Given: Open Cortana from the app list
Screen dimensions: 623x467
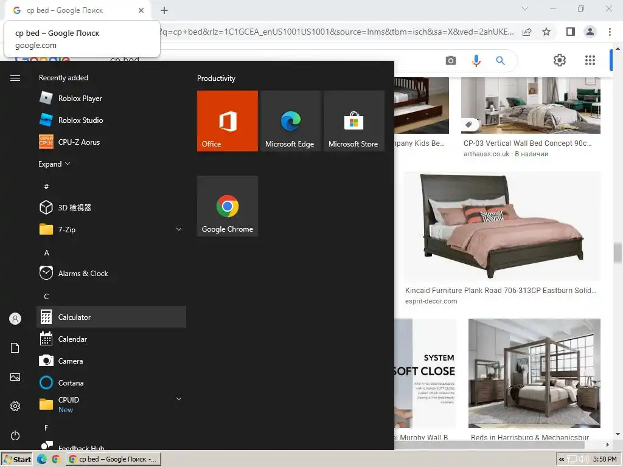Looking at the screenshot, I should point(111,382).
